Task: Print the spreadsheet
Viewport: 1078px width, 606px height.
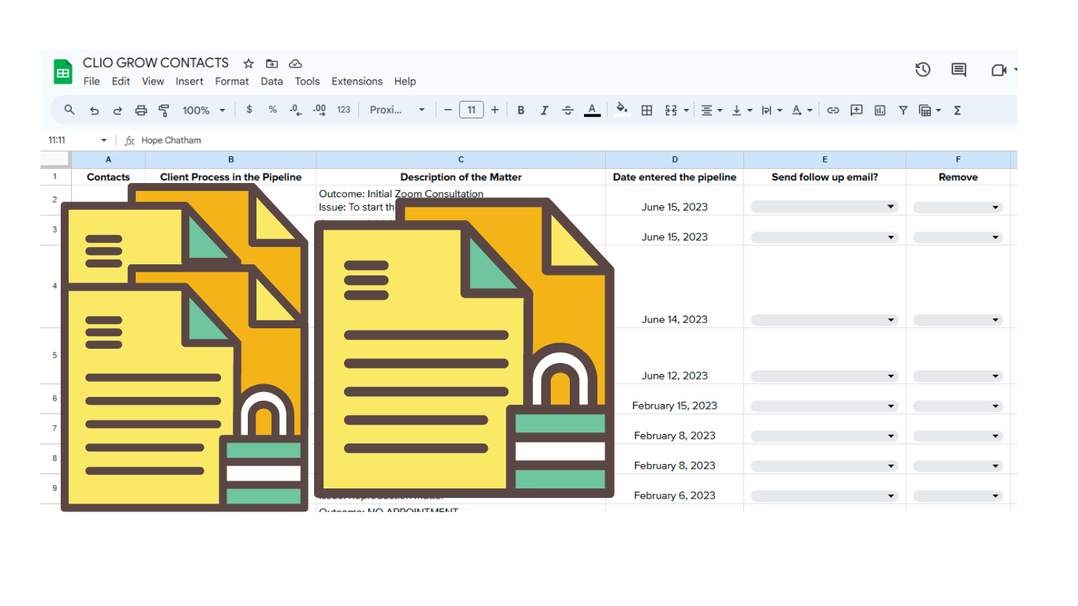Action: (141, 110)
